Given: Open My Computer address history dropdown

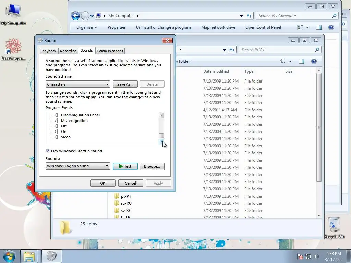Looking at the screenshot, I should 241,16.
